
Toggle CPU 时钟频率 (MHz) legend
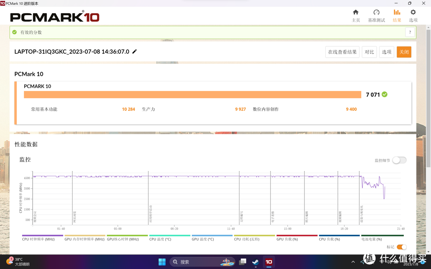43,238
